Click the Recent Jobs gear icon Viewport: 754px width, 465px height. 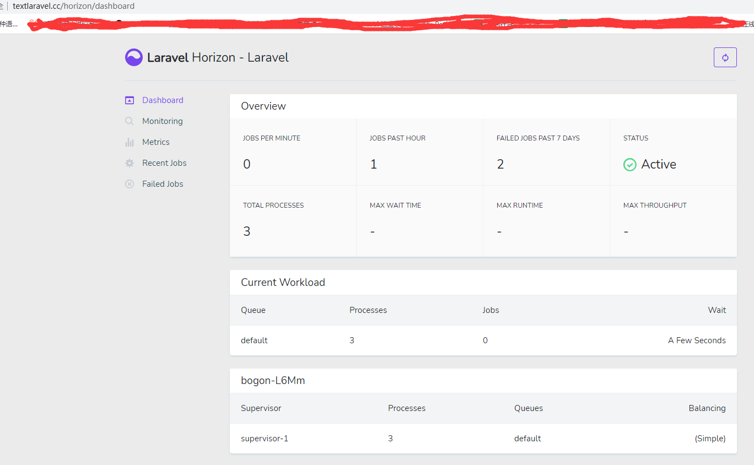[130, 163]
